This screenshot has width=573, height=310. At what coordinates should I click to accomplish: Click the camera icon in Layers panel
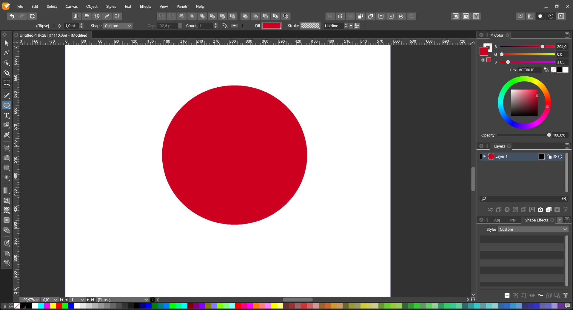click(x=540, y=210)
